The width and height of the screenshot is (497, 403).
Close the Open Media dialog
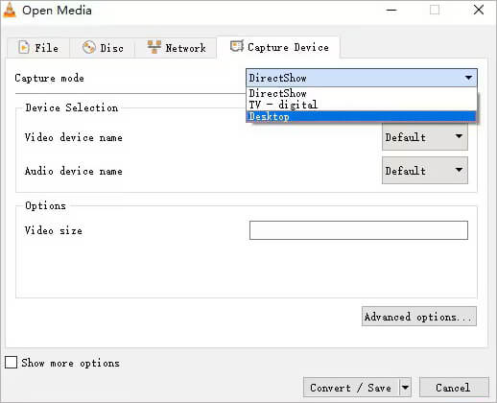click(x=479, y=10)
